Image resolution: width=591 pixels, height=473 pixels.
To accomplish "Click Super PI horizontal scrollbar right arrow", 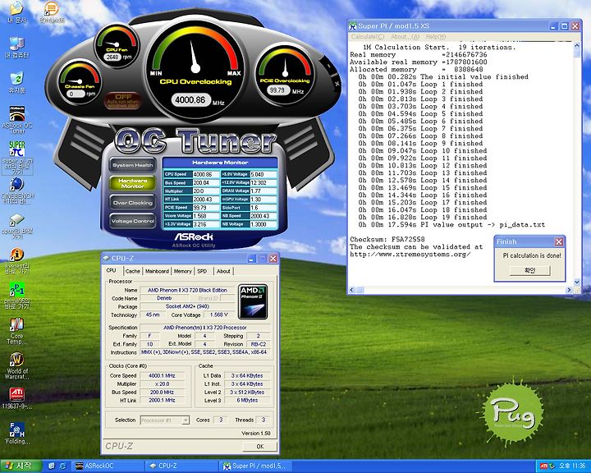I will click(x=569, y=290).
